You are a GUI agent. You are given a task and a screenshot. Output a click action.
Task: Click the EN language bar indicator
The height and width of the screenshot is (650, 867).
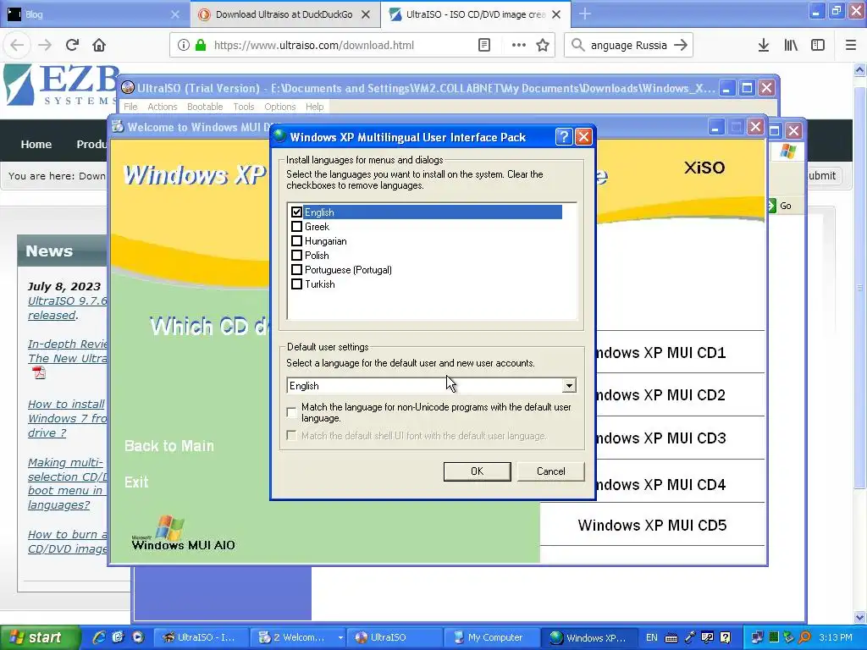tap(651, 637)
